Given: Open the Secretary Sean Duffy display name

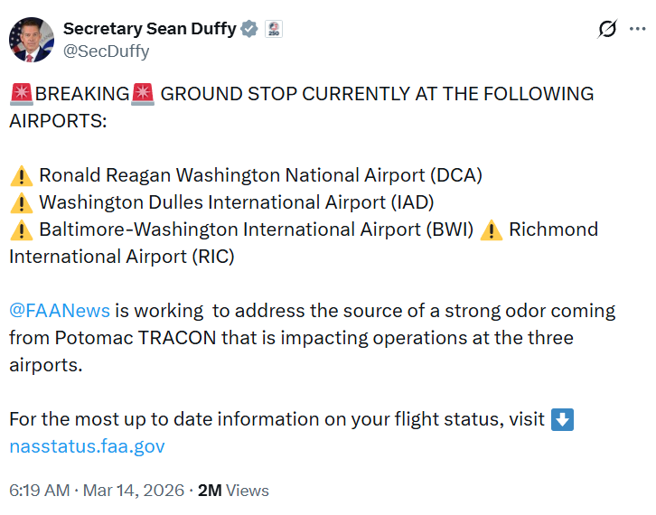Looking at the screenshot, I should tap(149, 29).
